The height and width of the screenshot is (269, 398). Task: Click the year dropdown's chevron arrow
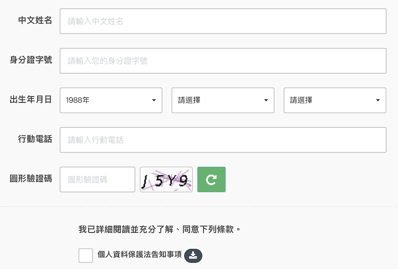pyautogui.click(x=154, y=101)
